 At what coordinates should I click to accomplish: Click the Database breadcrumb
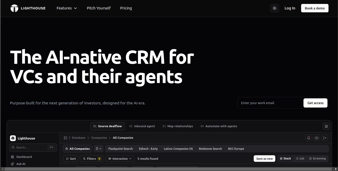click(x=79, y=138)
